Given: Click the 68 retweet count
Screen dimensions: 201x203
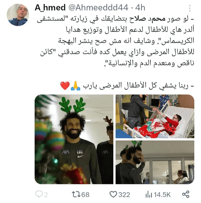Looking at the screenshot, I should (85, 195).
